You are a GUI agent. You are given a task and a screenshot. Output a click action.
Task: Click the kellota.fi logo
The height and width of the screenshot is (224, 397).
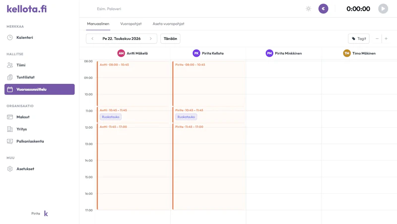(x=27, y=9)
